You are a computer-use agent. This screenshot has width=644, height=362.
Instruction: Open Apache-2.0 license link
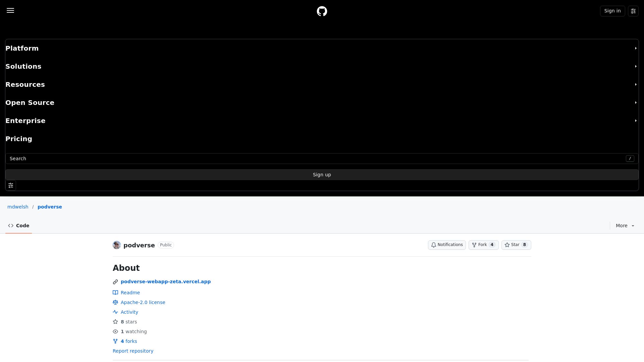[143, 302]
